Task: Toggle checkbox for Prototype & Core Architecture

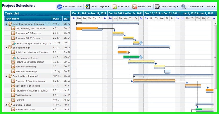Action: coord(13,81)
